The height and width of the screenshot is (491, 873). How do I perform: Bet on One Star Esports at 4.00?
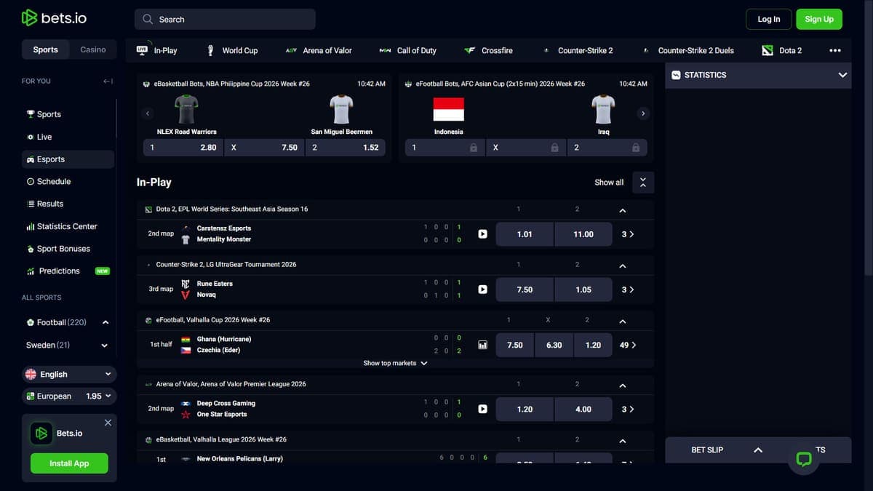point(583,409)
